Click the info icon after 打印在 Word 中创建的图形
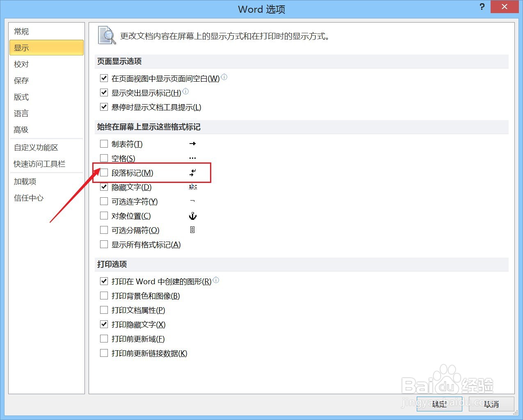The width and height of the screenshot is (523, 420). point(216,280)
